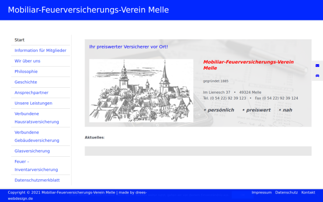Navigate to Ansprechpartner
Image resolution: width=323 pixels, height=202 pixels.
[x=31, y=93]
